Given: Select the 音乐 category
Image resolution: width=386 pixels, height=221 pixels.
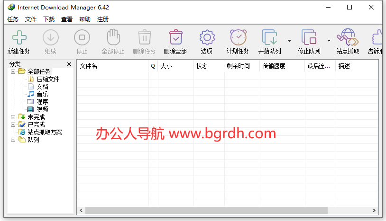Looking at the screenshot, I should tap(42, 94).
